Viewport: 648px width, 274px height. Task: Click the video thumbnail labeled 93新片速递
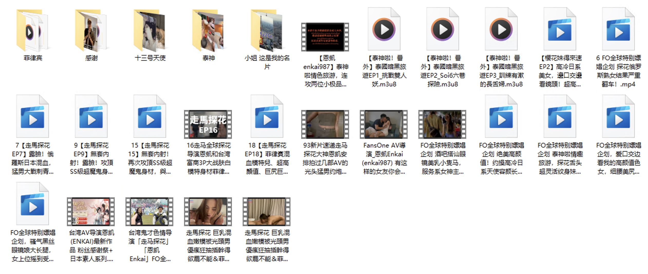[325, 124]
